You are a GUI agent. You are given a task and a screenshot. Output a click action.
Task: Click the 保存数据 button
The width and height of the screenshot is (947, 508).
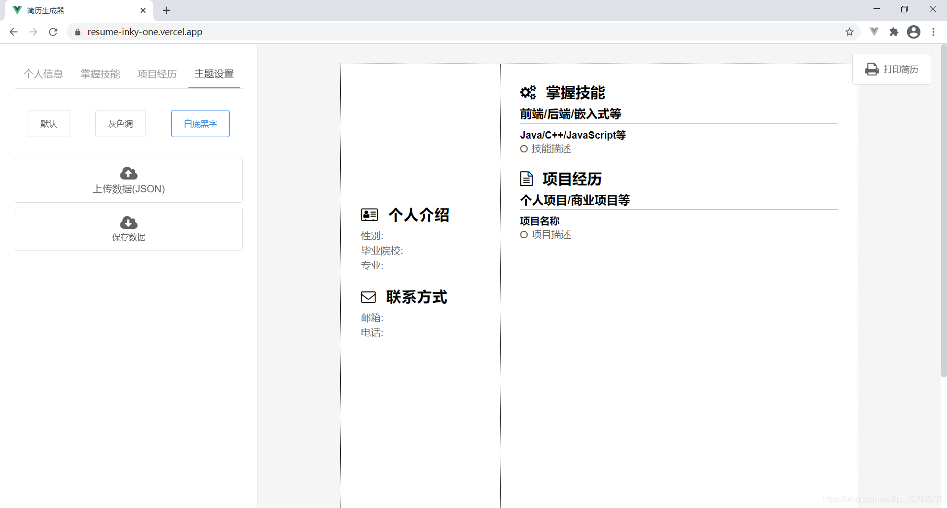click(x=129, y=229)
